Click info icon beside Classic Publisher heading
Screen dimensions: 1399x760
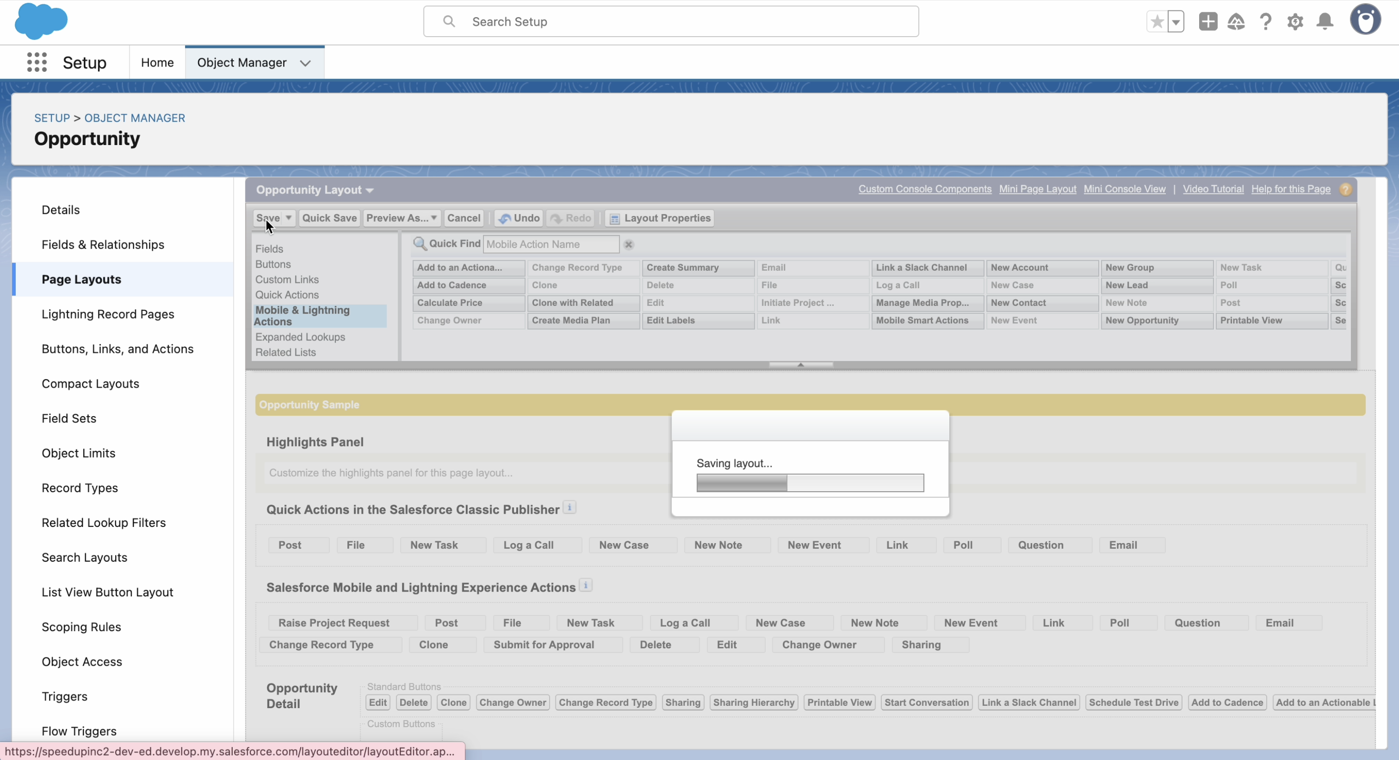tap(569, 508)
